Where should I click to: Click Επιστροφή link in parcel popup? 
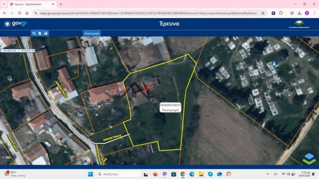point(170,110)
